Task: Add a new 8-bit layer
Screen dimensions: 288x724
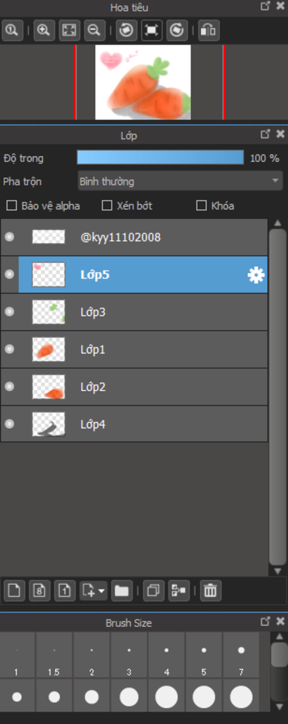Action: [x=39, y=591]
